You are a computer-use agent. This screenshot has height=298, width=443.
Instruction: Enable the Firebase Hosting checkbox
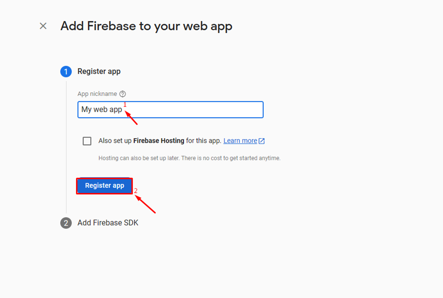coord(87,141)
